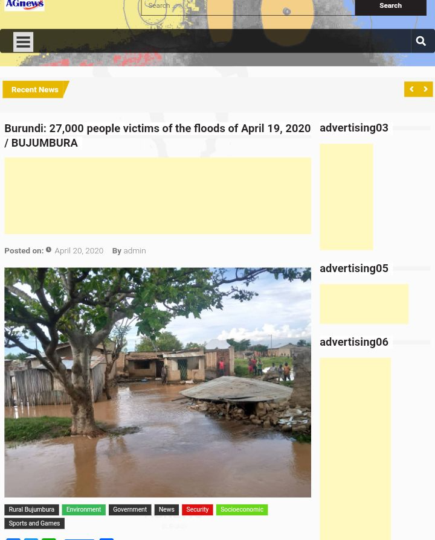Open the hamburger menu icon
The height and width of the screenshot is (540, 435).
coord(23,42)
